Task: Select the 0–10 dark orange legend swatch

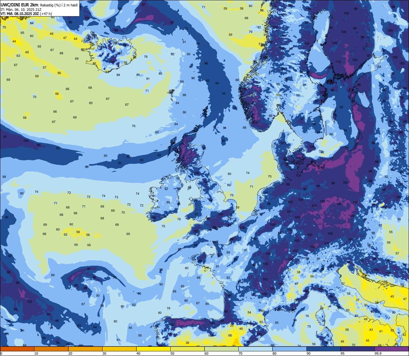Action: 17,349
